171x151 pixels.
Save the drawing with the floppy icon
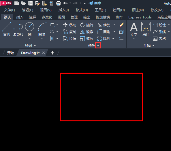tap(31, 3)
